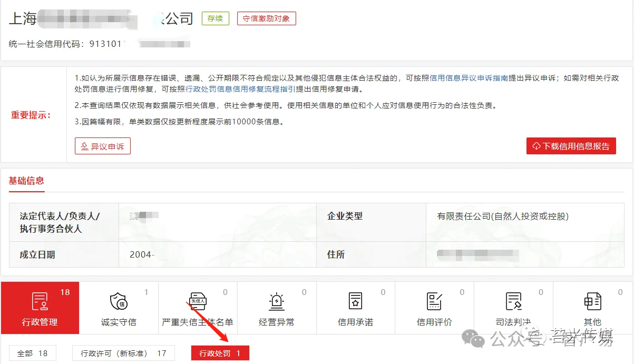The height and width of the screenshot is (364, 634).
Task: Click the 重要提示 label
Action: (31, 115)
